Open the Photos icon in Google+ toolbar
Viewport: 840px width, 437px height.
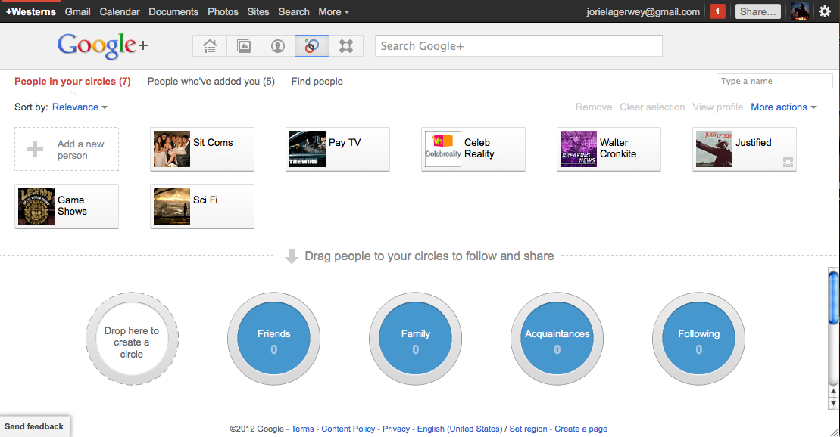244,46
